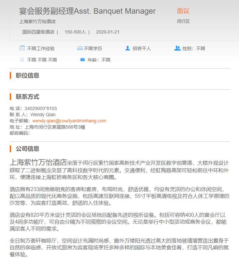This screenshot has height=261, width=239.
Task: Click the 150-500人 company size tag
Action: 75,32
